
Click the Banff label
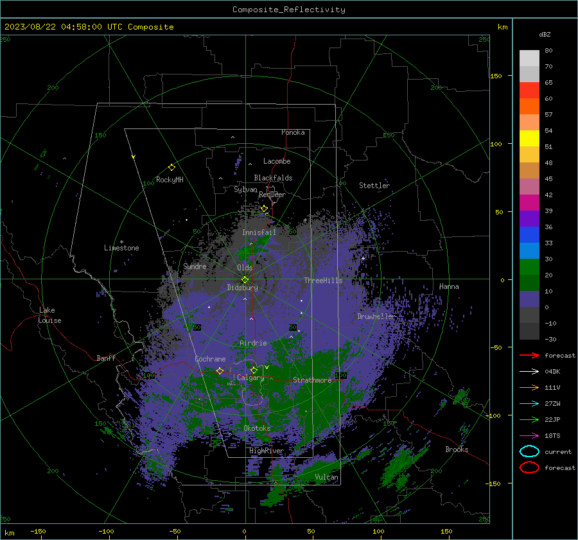(106, 358)
